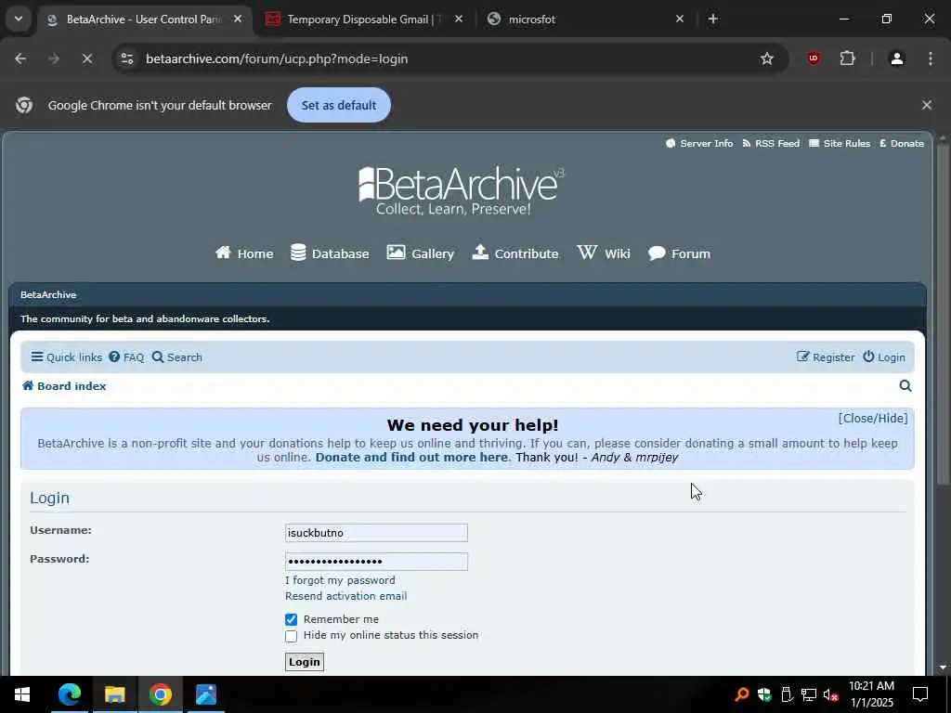Open Gallery in navigation
The height and width of the screenshot is (713, 951).
(421, 253)
